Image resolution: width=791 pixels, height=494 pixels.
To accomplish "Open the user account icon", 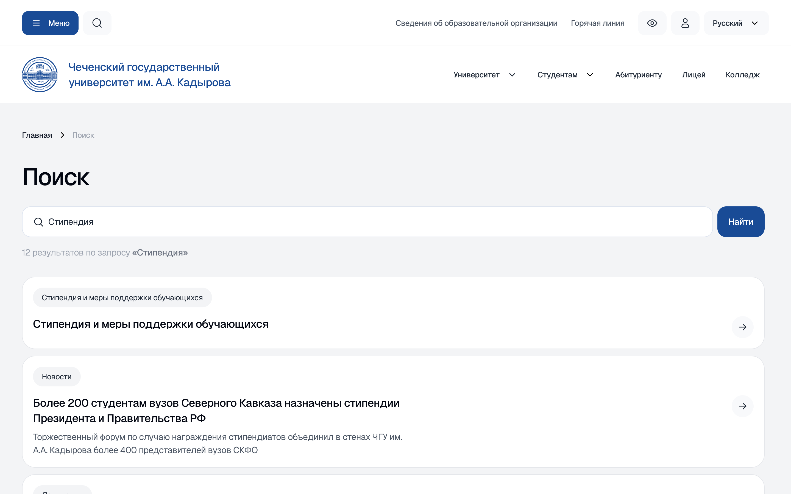I will point(685,23).
